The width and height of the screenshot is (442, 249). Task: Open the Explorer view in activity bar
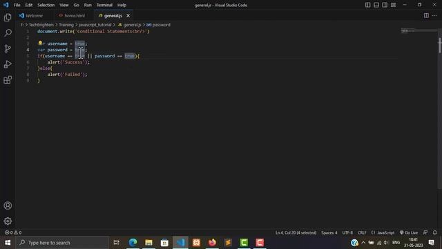8,18
